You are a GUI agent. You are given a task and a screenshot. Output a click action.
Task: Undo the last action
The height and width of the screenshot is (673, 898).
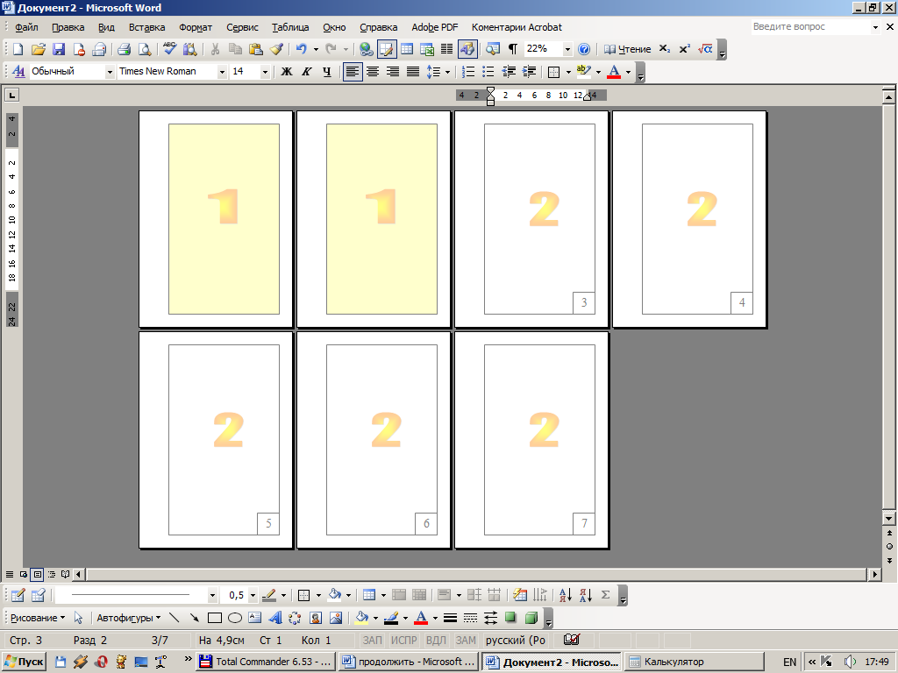pyautogui.click(x=302, y=49)
